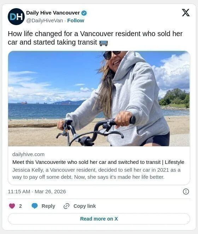198x234 pixels.
Task: Click the blue verified badge
Action: (84, 13)
